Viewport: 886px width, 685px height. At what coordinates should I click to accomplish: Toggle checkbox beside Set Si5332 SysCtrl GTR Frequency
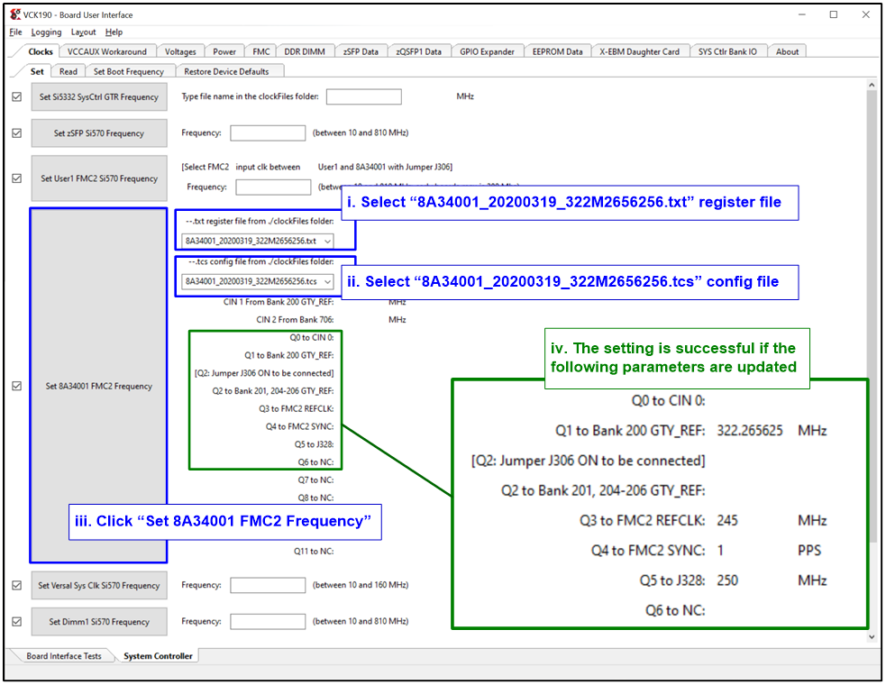point(17,96)
